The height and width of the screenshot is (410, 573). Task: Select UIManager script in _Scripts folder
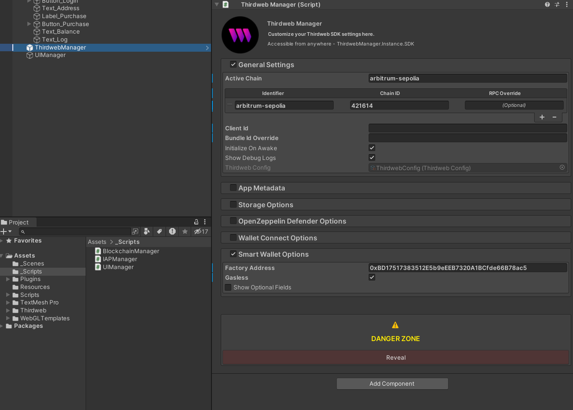pyautogui.click(x=114, y=267)
